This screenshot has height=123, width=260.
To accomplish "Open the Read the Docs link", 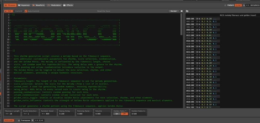I will pyautogui.click(x=104, y=11).
